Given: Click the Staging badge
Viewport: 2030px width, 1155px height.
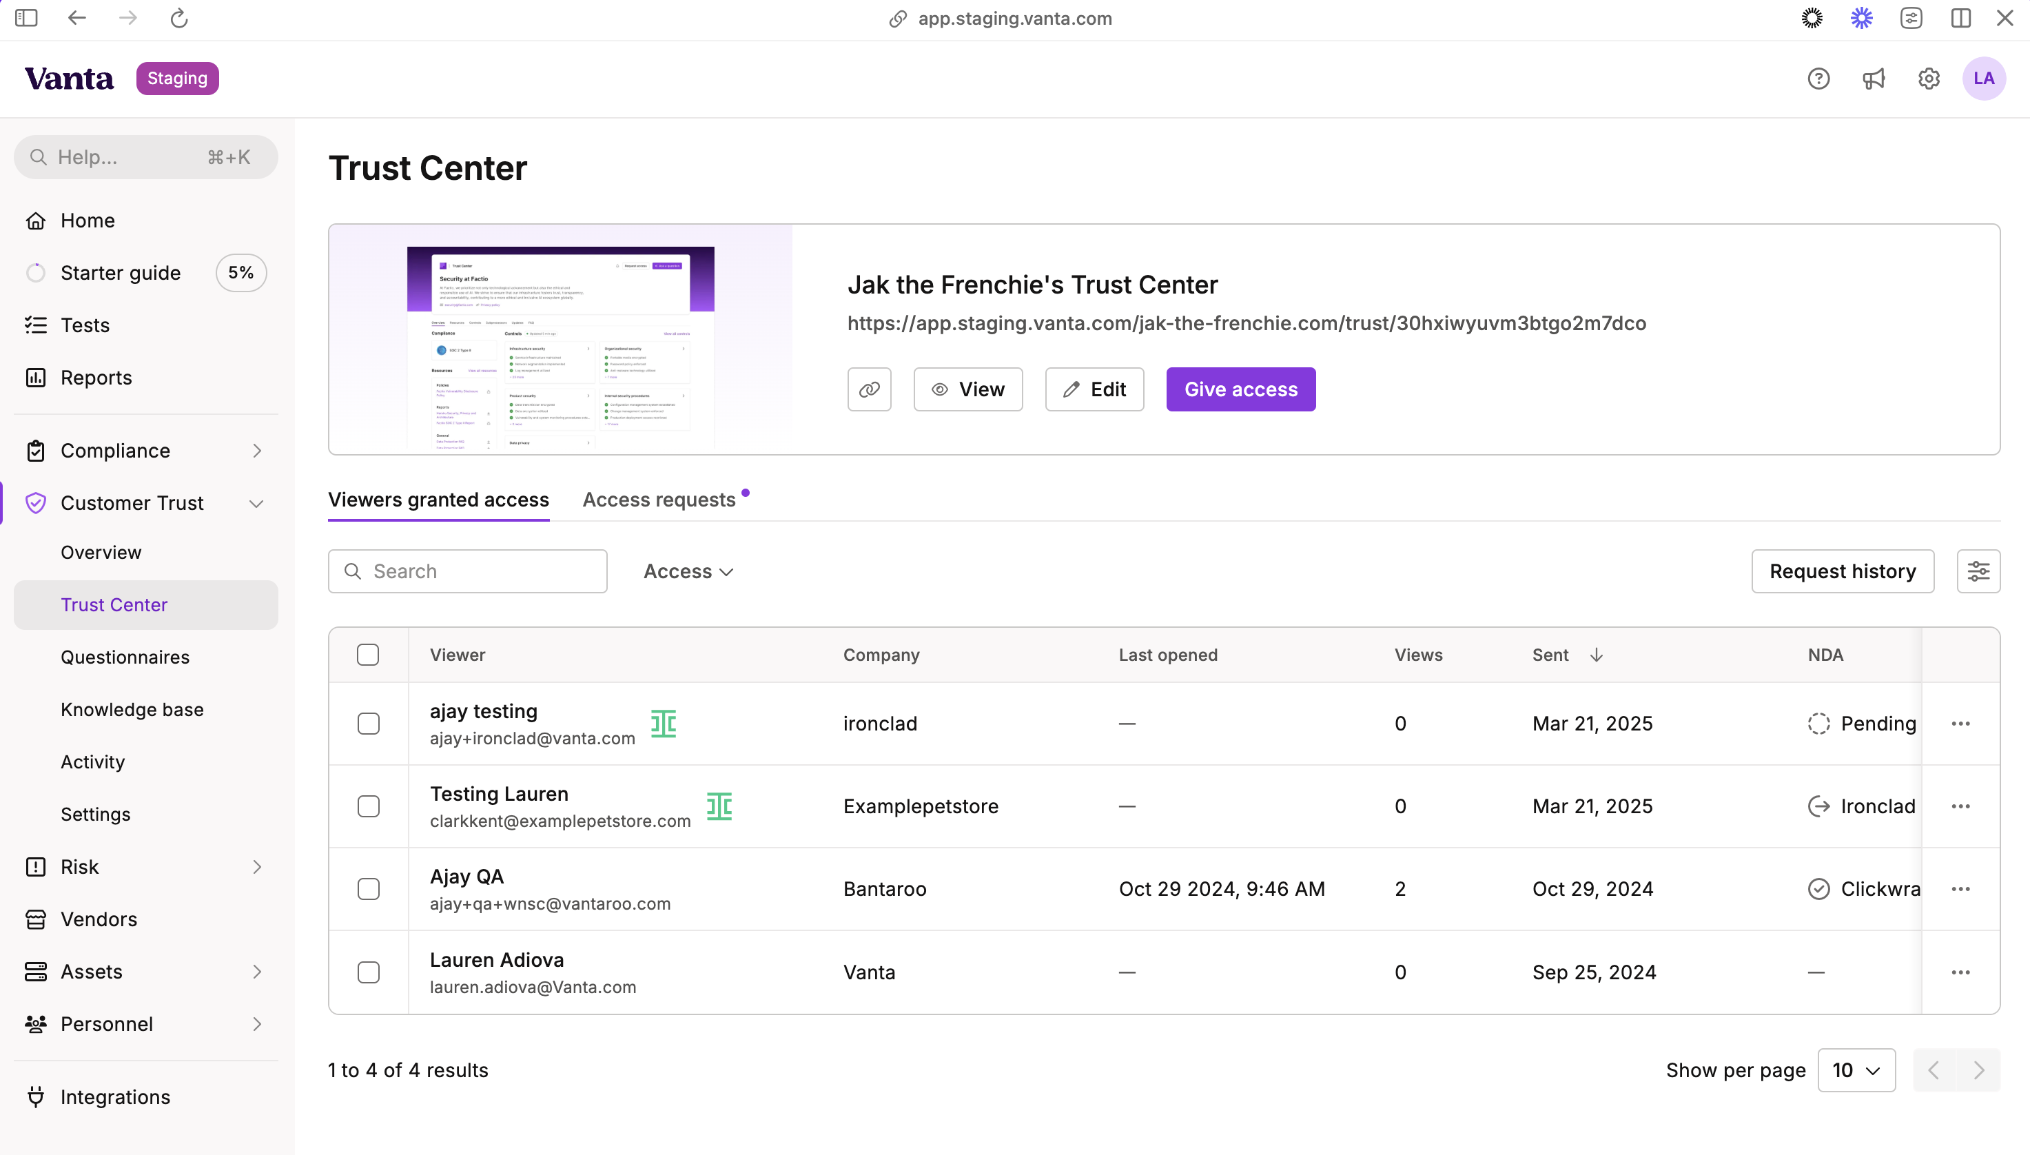Looking at the screenshot, I should click(177, 79).
